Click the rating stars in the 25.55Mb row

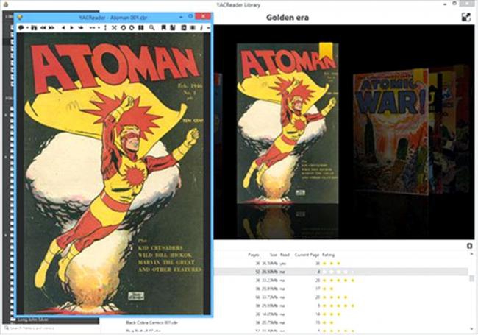[338, 306]
